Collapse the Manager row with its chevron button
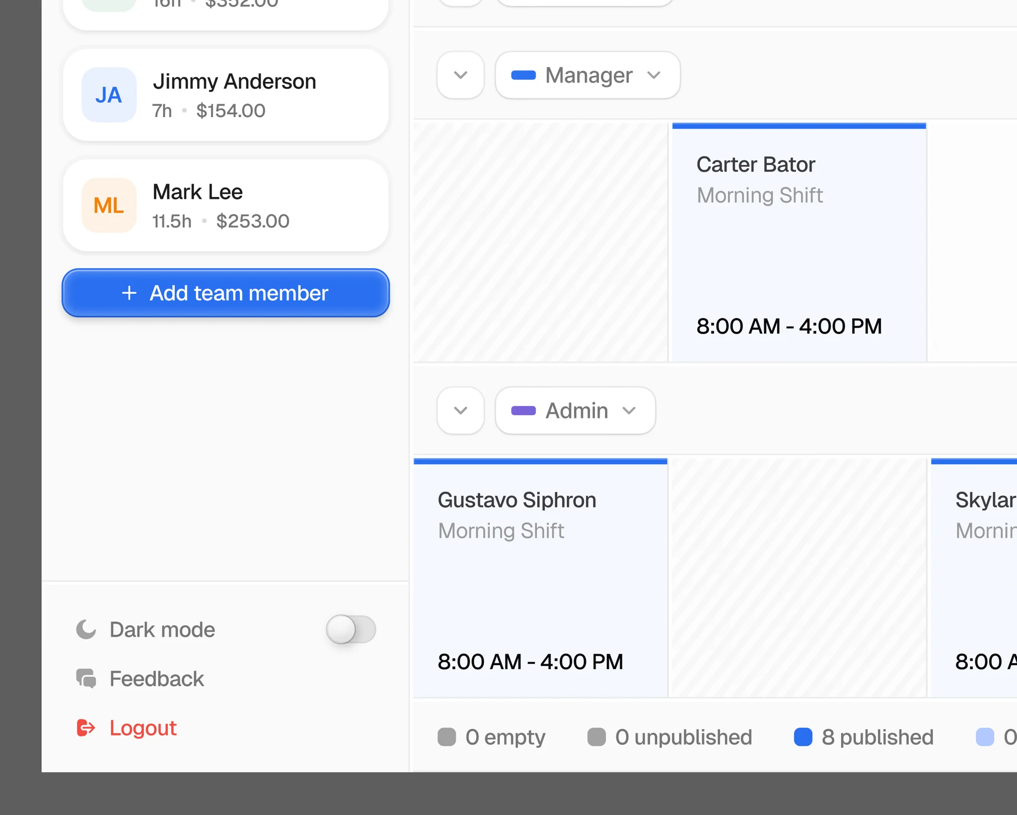This screenshot has height=815, width=1017. pos(461,75)
